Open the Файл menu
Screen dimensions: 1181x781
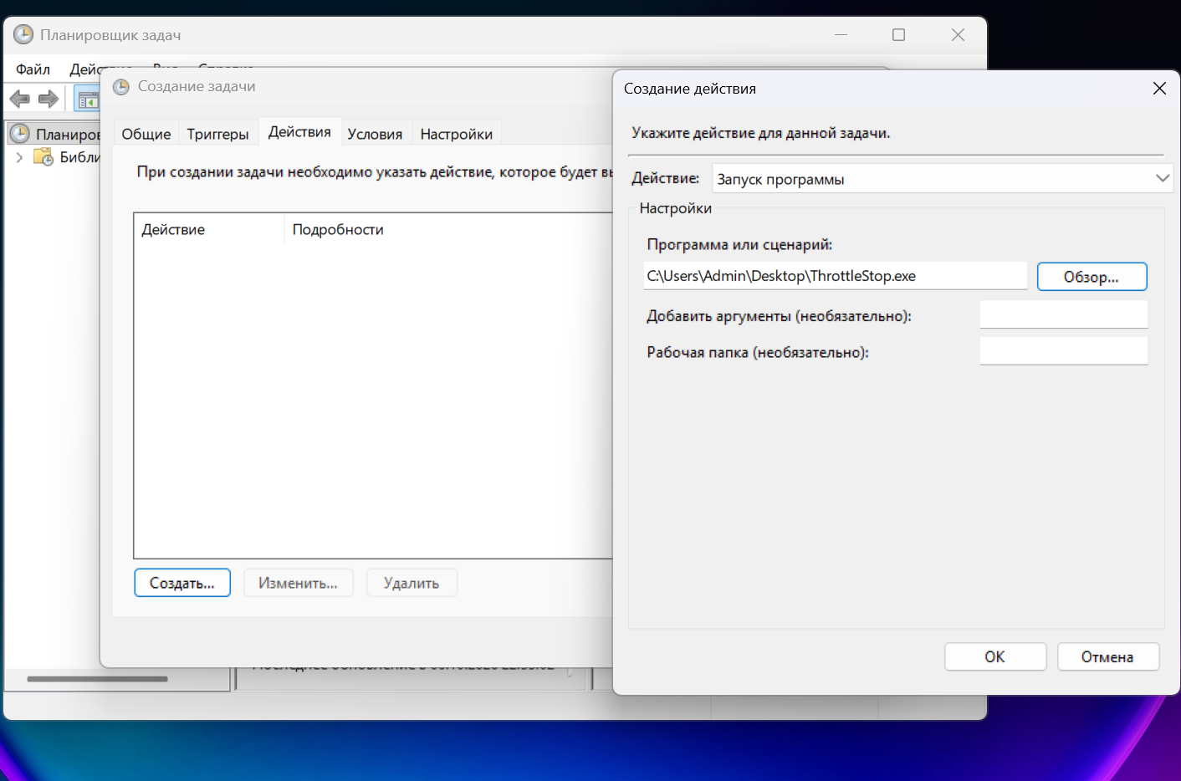[x=33, y=69]
